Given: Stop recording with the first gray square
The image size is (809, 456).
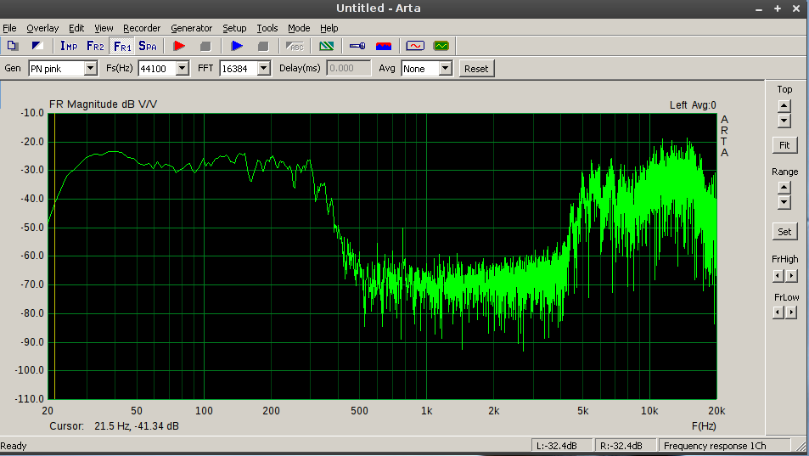Looking at the screenshot, I should tap(205, 46).
